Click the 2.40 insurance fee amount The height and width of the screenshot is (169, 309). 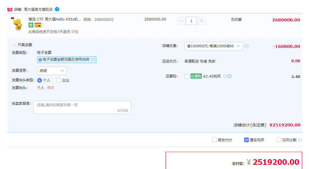click(x=296, y=77)
